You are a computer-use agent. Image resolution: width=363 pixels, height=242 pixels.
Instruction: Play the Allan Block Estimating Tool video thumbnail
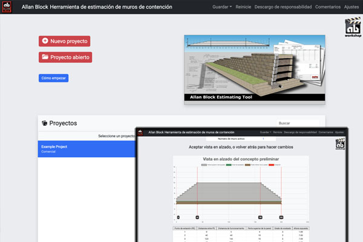coord(255,70)
